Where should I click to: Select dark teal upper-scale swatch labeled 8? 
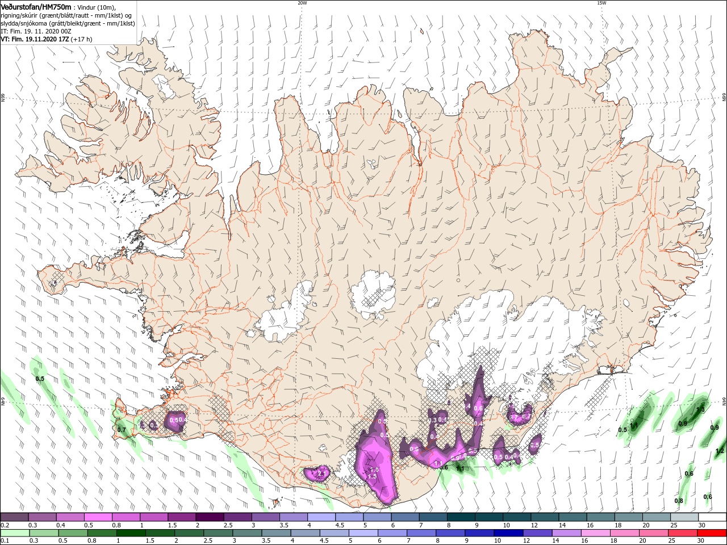[461, 517]
